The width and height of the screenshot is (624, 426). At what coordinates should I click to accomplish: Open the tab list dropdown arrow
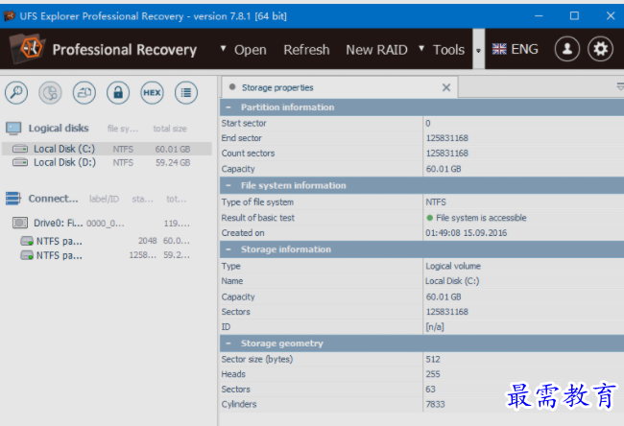tap(620, 86)
